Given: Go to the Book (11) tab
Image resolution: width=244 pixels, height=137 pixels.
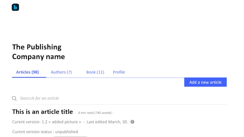Looking at the screenshot, I should point(95,72).
